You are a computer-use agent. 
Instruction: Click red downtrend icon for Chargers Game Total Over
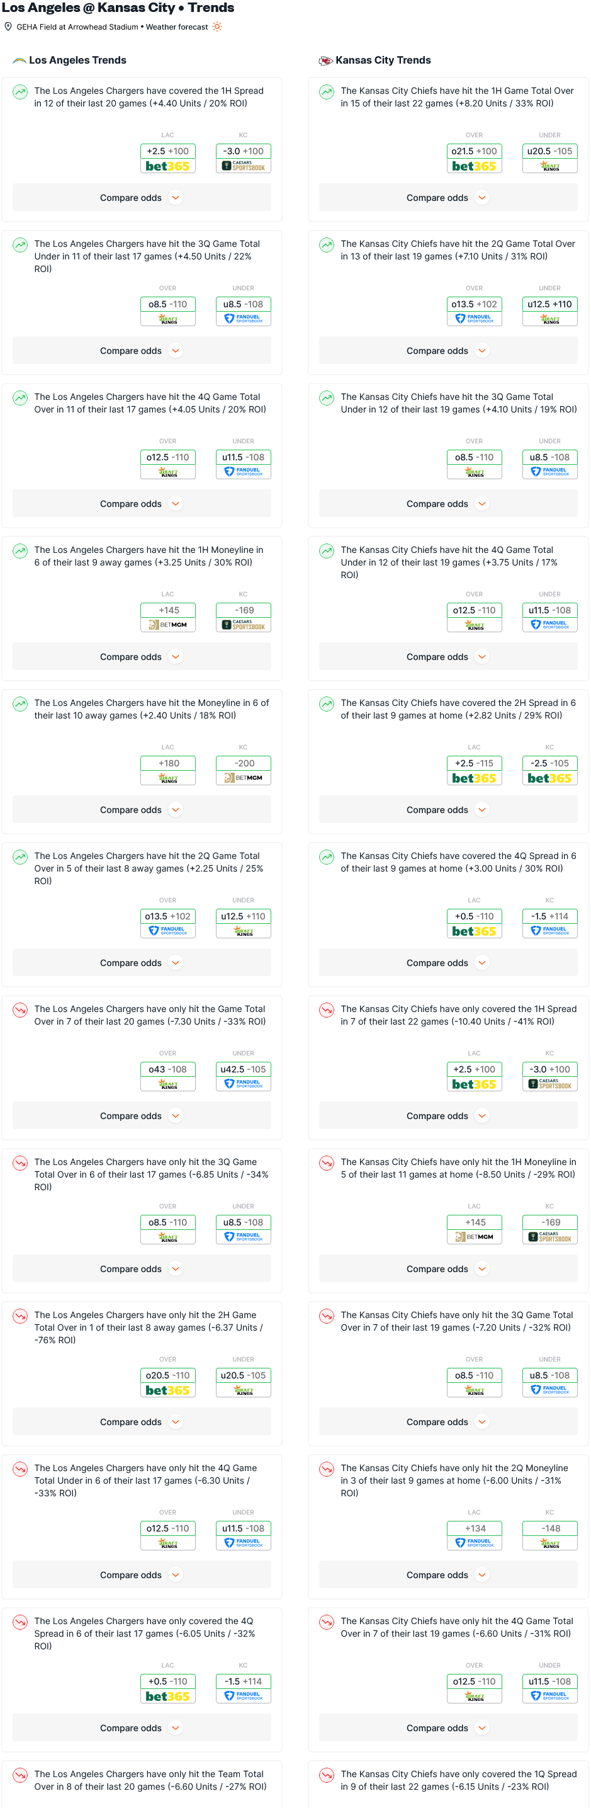20,1009
